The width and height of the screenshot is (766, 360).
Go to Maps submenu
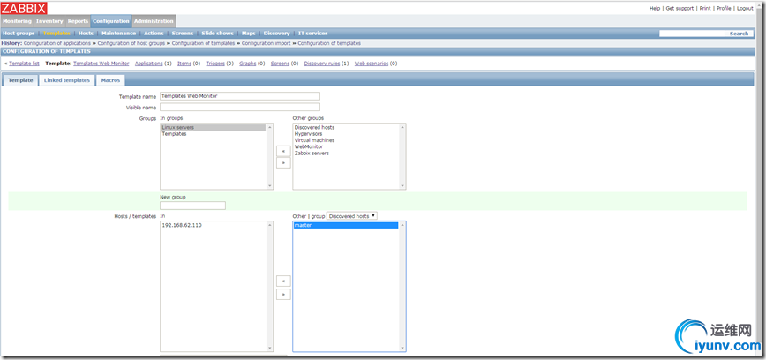[249, 34]
